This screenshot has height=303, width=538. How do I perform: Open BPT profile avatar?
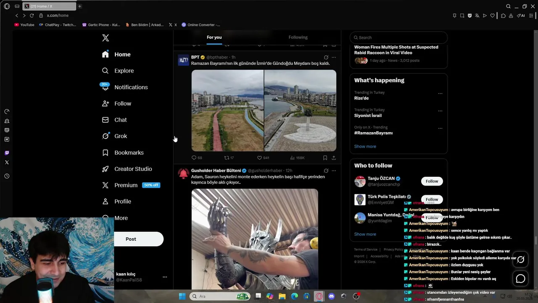[183, 60]
